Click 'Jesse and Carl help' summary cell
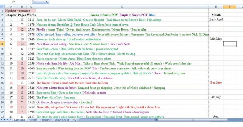This screenshot has width=243, height=127. [x=122, y=54]
